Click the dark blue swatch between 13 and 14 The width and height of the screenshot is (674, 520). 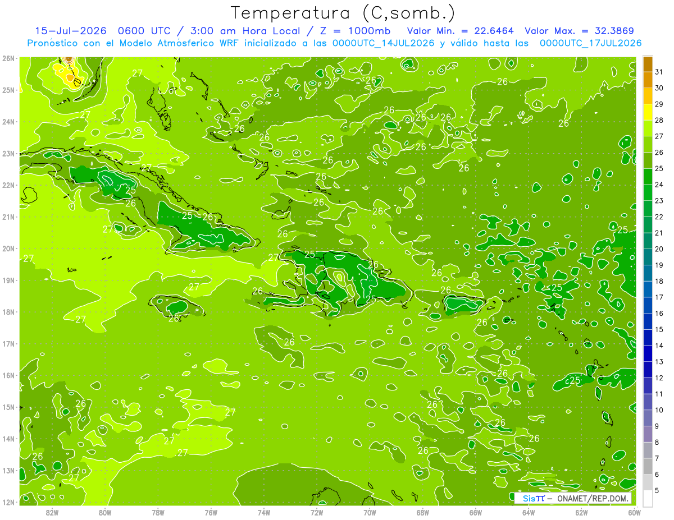[x=648, y=353]
